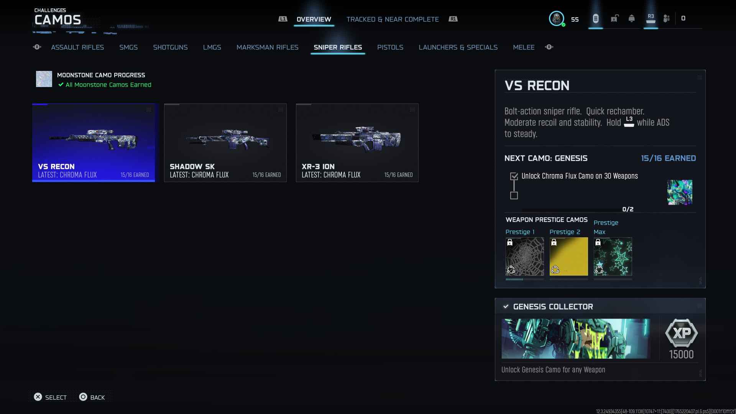Click the L1 bumper icon
The height and width of the screenshot is (414, 736).
[283, 19]
